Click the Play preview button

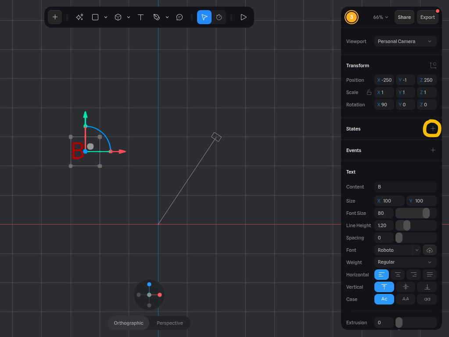pyautogui.click(x=244, y=17)
